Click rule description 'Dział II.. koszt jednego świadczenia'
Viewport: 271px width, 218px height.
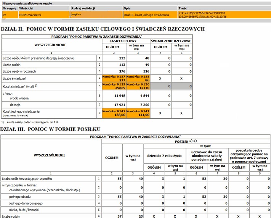tap(150, 15)
